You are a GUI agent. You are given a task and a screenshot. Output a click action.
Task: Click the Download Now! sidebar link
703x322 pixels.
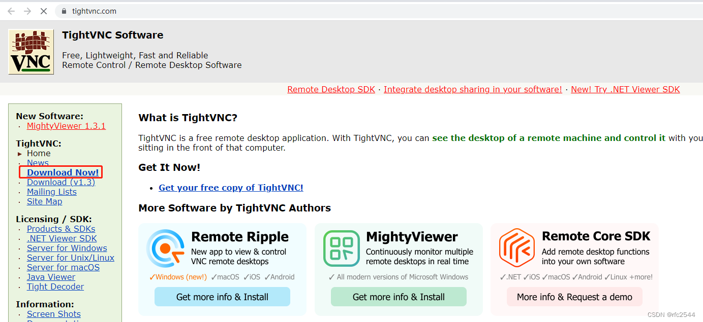63,172
